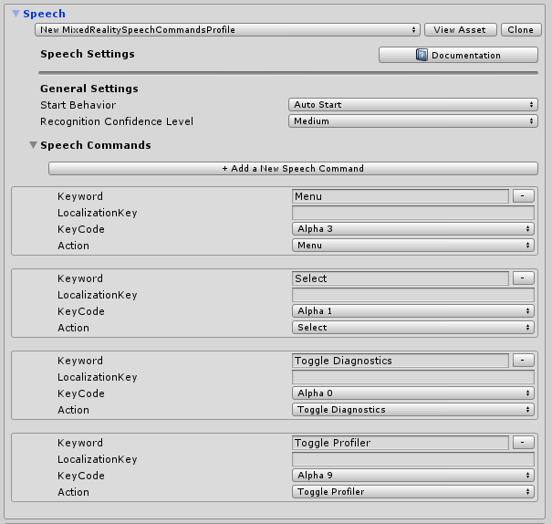Image resolution: width=552 pixels, height=524 pixels.
Task: Open the Documentation button with help icon
Action: click(458, 55)
